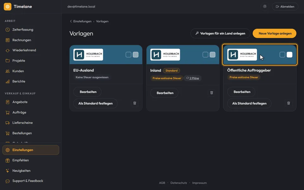
Task: Delete the Öffentliche Auftraggeber template via trash icon
Action: click(x=288, y=103)
